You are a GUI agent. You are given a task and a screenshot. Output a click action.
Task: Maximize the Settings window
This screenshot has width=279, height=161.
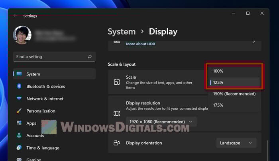(248, 13)
